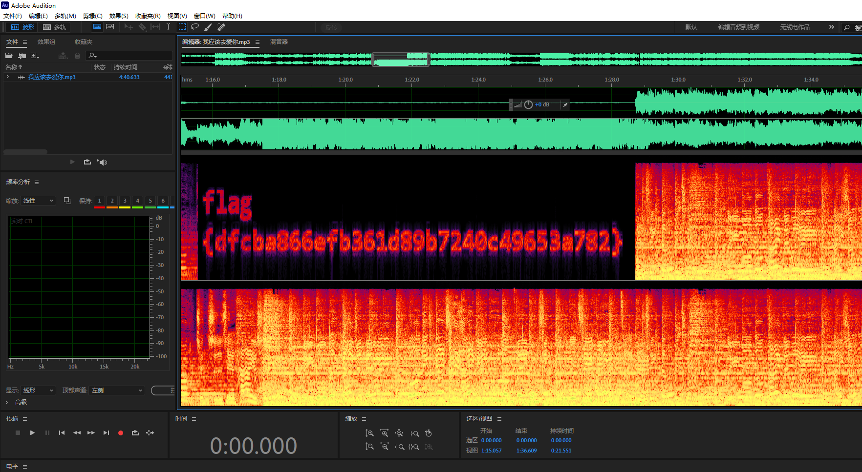Image resolution: width=862 pixels, height=472 pixels.
Task: Click files panel preview play button
Action: click(x=72, y=162)
